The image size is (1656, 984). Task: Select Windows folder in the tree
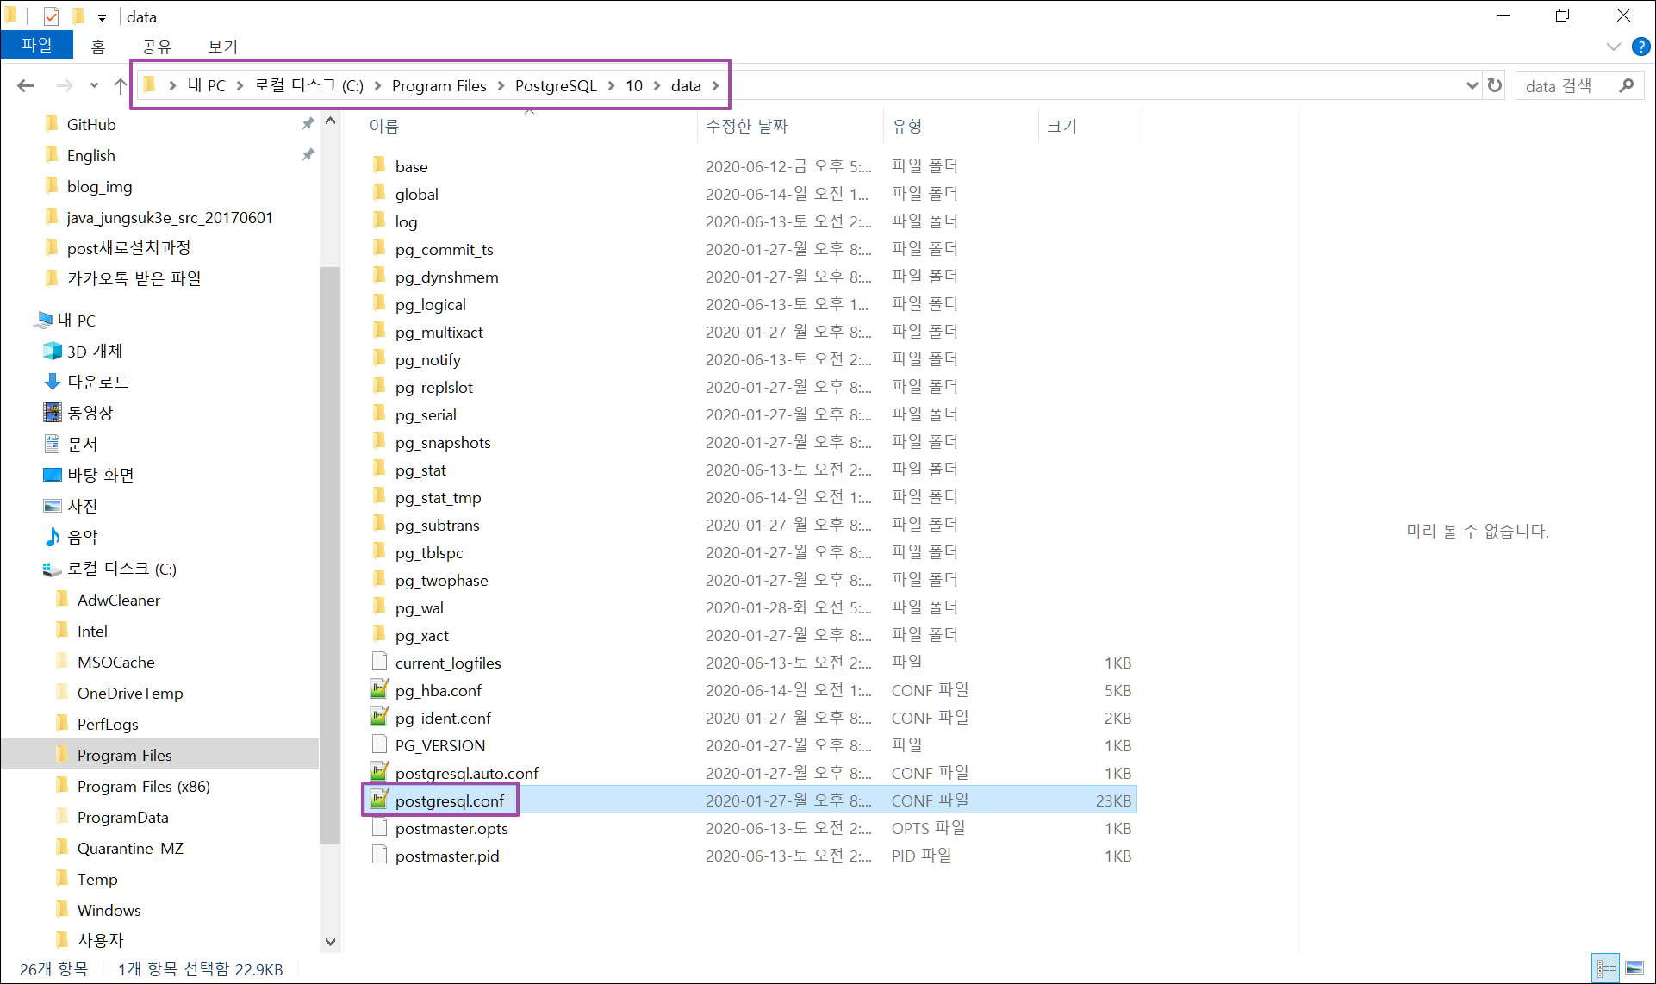pos(109,910)
